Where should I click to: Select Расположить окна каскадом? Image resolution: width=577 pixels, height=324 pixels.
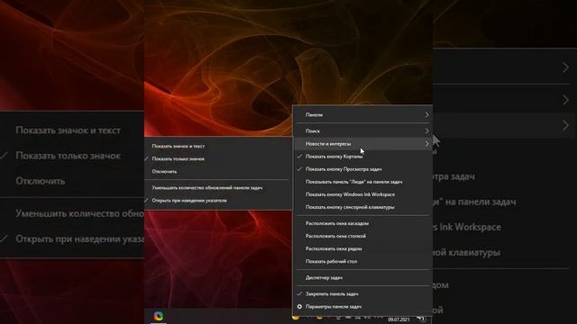(362, 223)
